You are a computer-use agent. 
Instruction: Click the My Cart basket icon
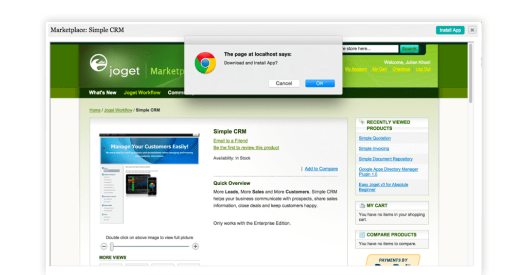[362, 206]
